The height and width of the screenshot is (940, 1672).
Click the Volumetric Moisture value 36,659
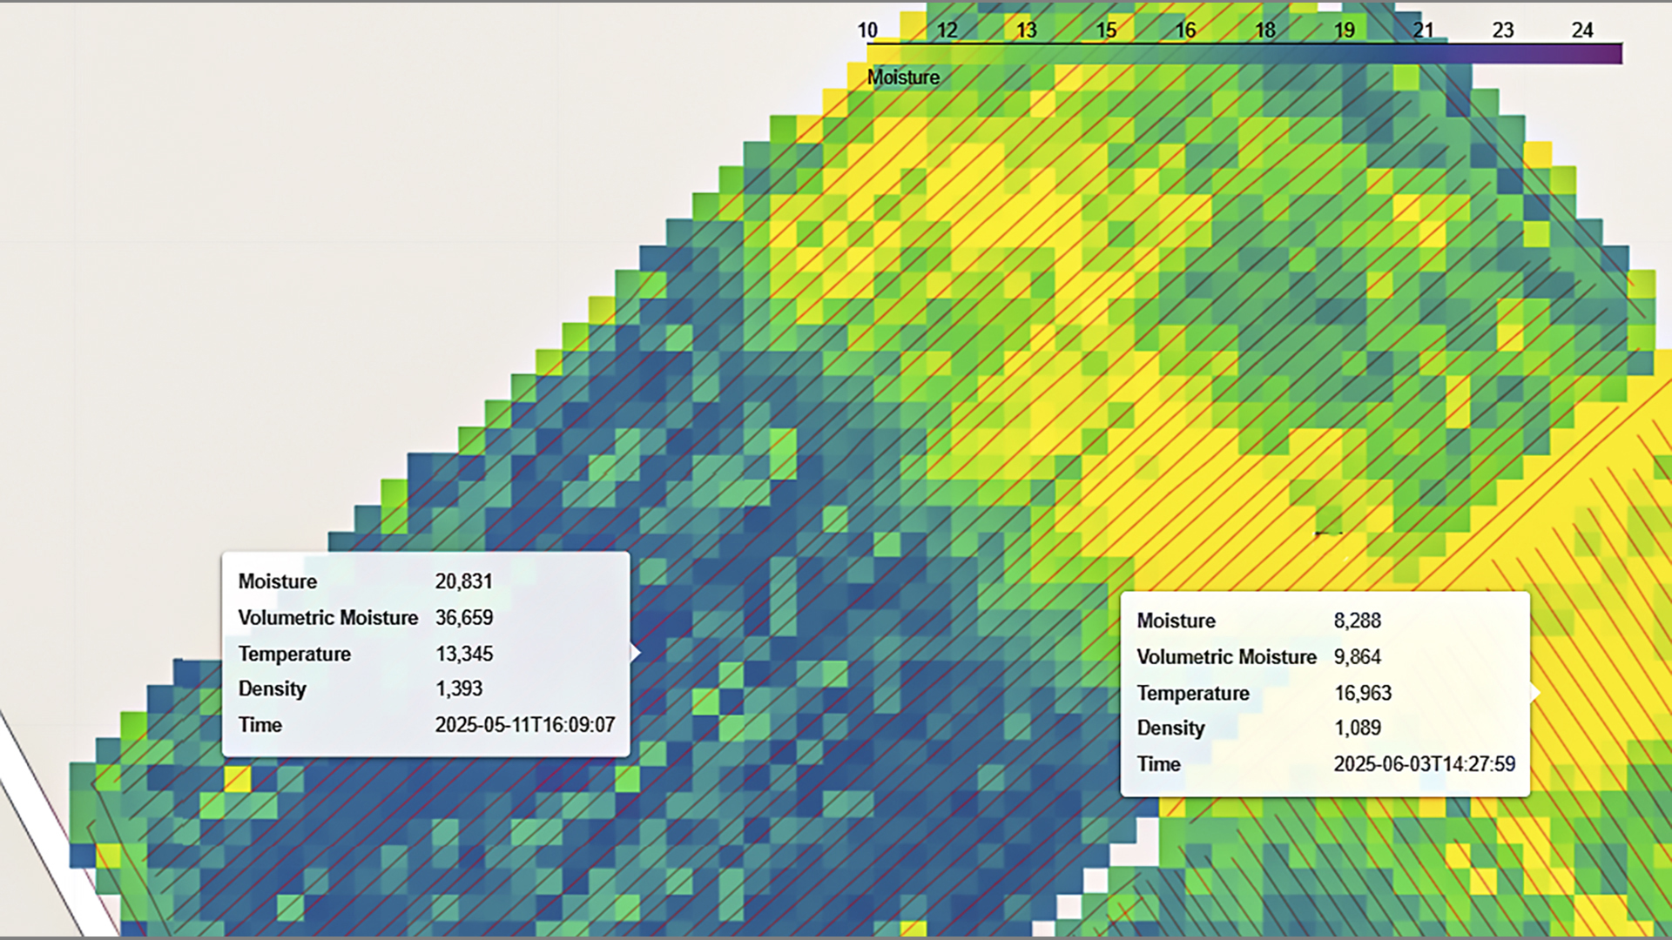click(x=463, y=618)
